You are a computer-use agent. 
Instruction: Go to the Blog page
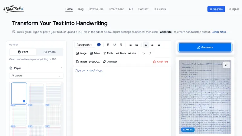coord(81,9)
